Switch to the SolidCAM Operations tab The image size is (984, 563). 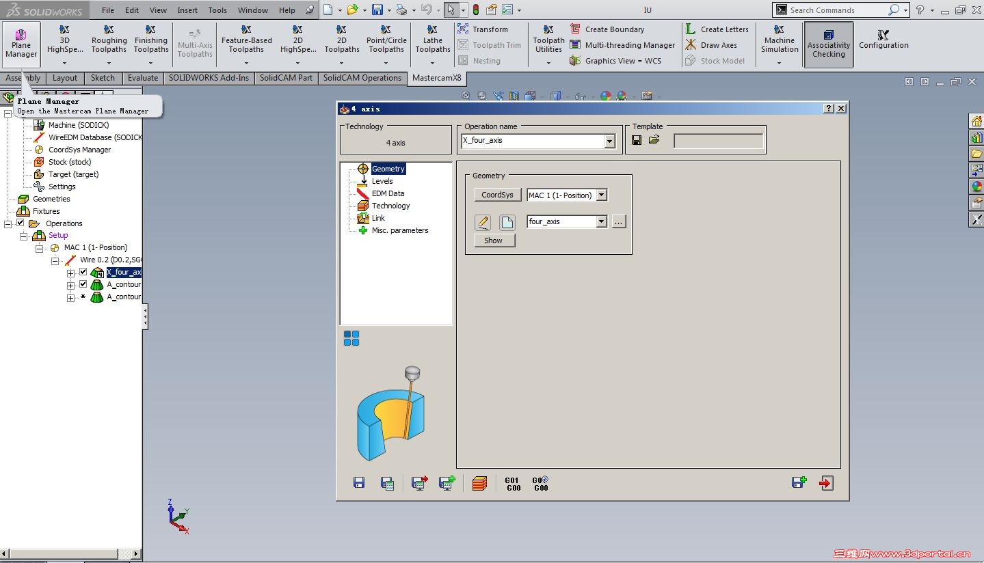[362, 78]
